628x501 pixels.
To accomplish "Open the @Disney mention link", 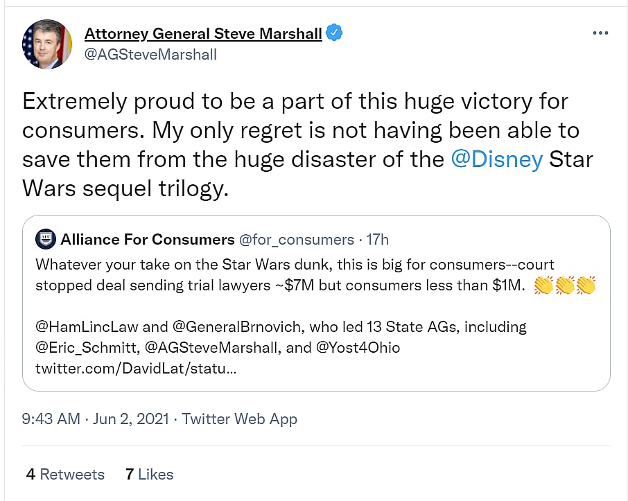I will (x=496, y=159).
